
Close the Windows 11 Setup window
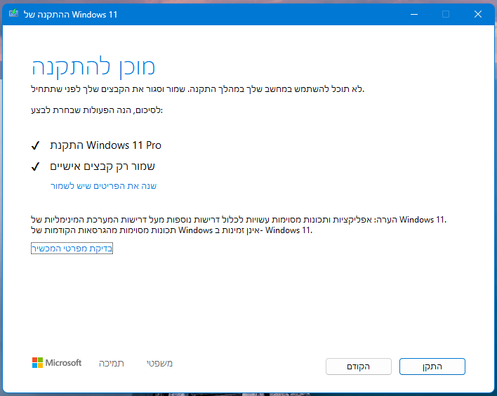(x=478, y=14)
